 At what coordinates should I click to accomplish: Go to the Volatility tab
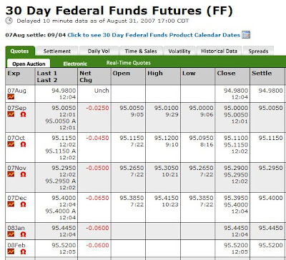point(179,51)
